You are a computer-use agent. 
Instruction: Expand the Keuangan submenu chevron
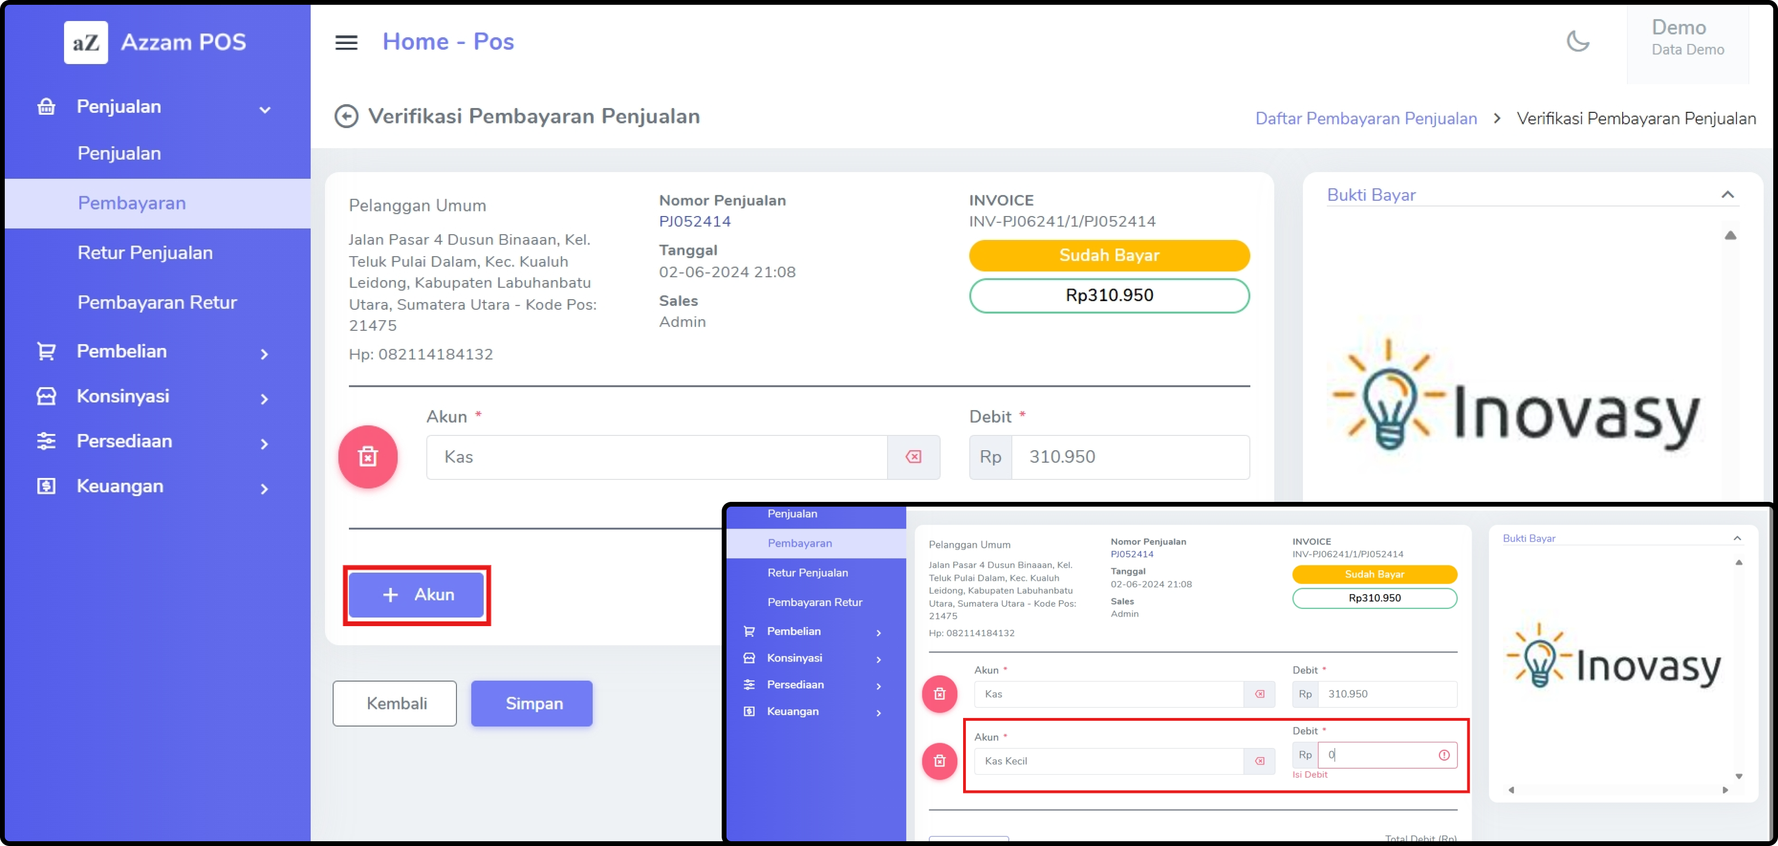pyautogui.click(x=264, y=488)
